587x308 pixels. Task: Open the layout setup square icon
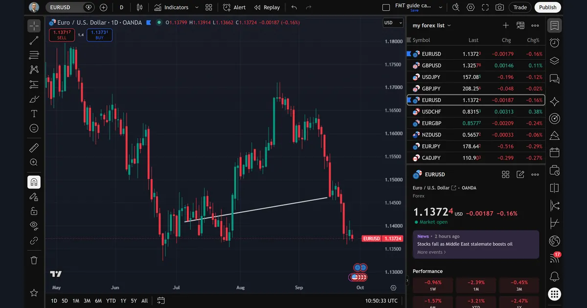click(x=386, y=7)
